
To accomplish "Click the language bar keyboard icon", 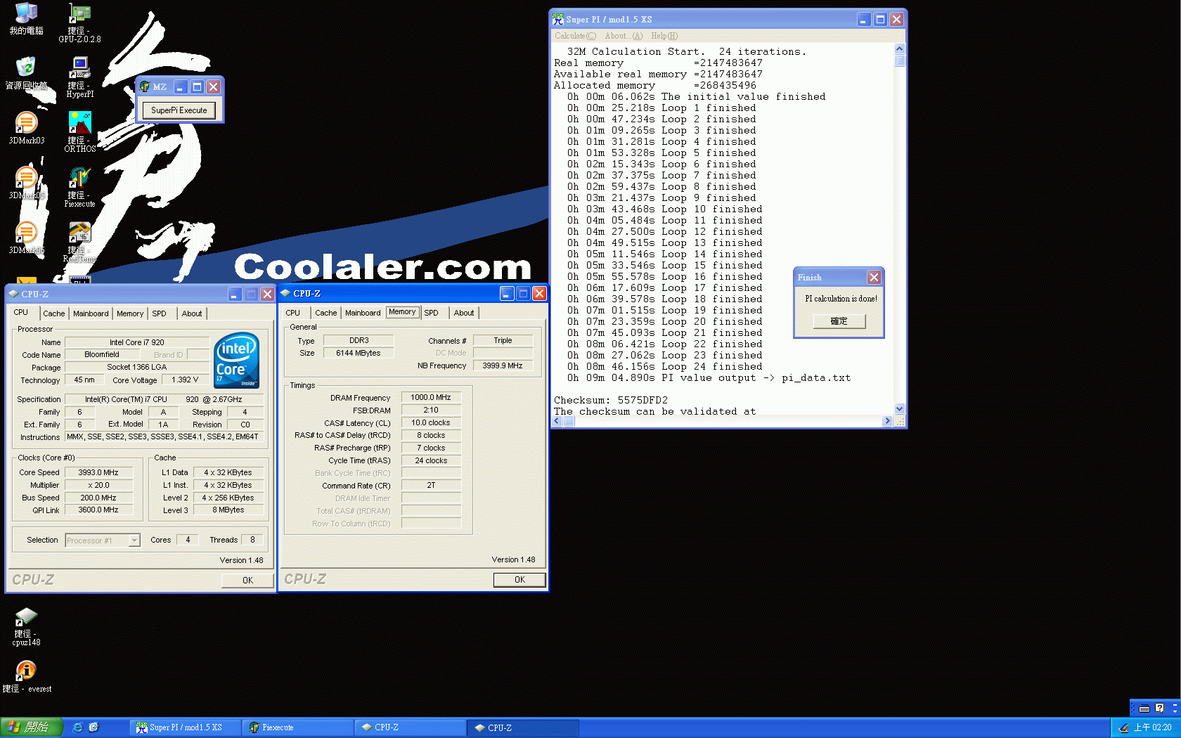I will [1144, 708].
